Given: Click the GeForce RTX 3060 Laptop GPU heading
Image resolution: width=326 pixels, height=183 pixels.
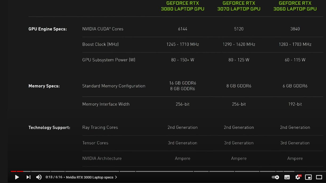Looking at the screenshot, I should (295, 6).
